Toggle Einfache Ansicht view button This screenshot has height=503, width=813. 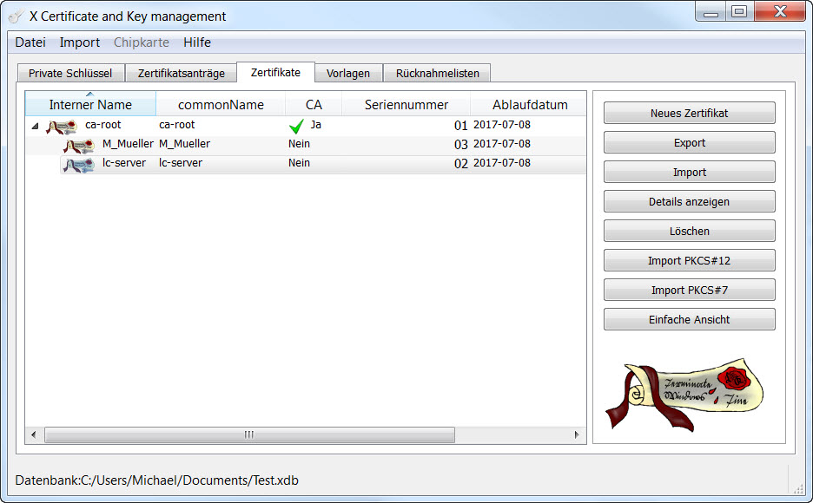pyautogui.click(x=689, y=320)
